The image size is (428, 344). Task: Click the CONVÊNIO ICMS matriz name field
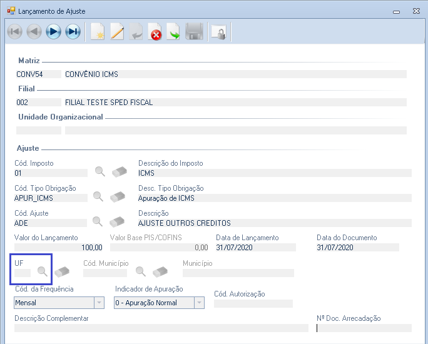click(236, 74)
